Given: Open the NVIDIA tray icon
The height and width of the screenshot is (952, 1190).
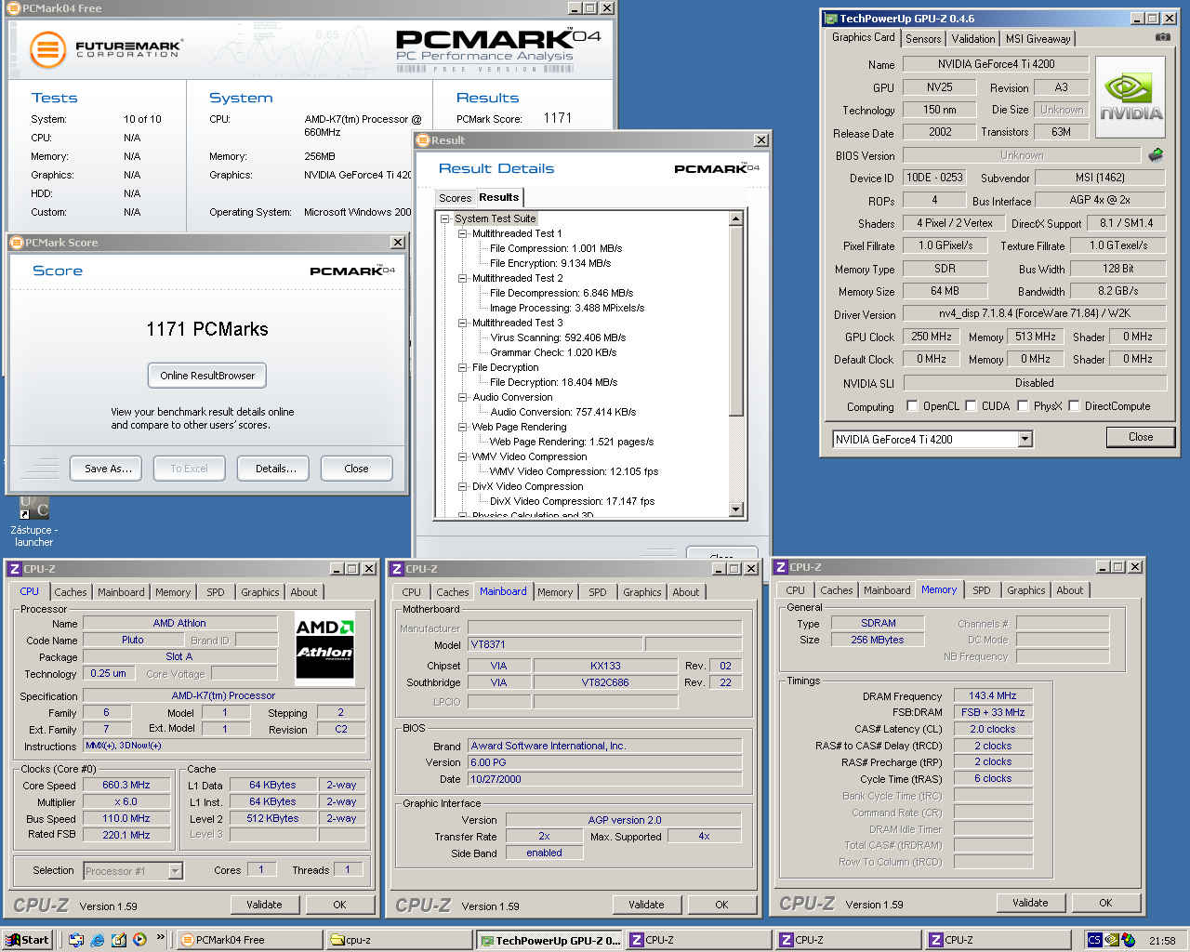Looking at the screenshot, I should pos(1112,940).
